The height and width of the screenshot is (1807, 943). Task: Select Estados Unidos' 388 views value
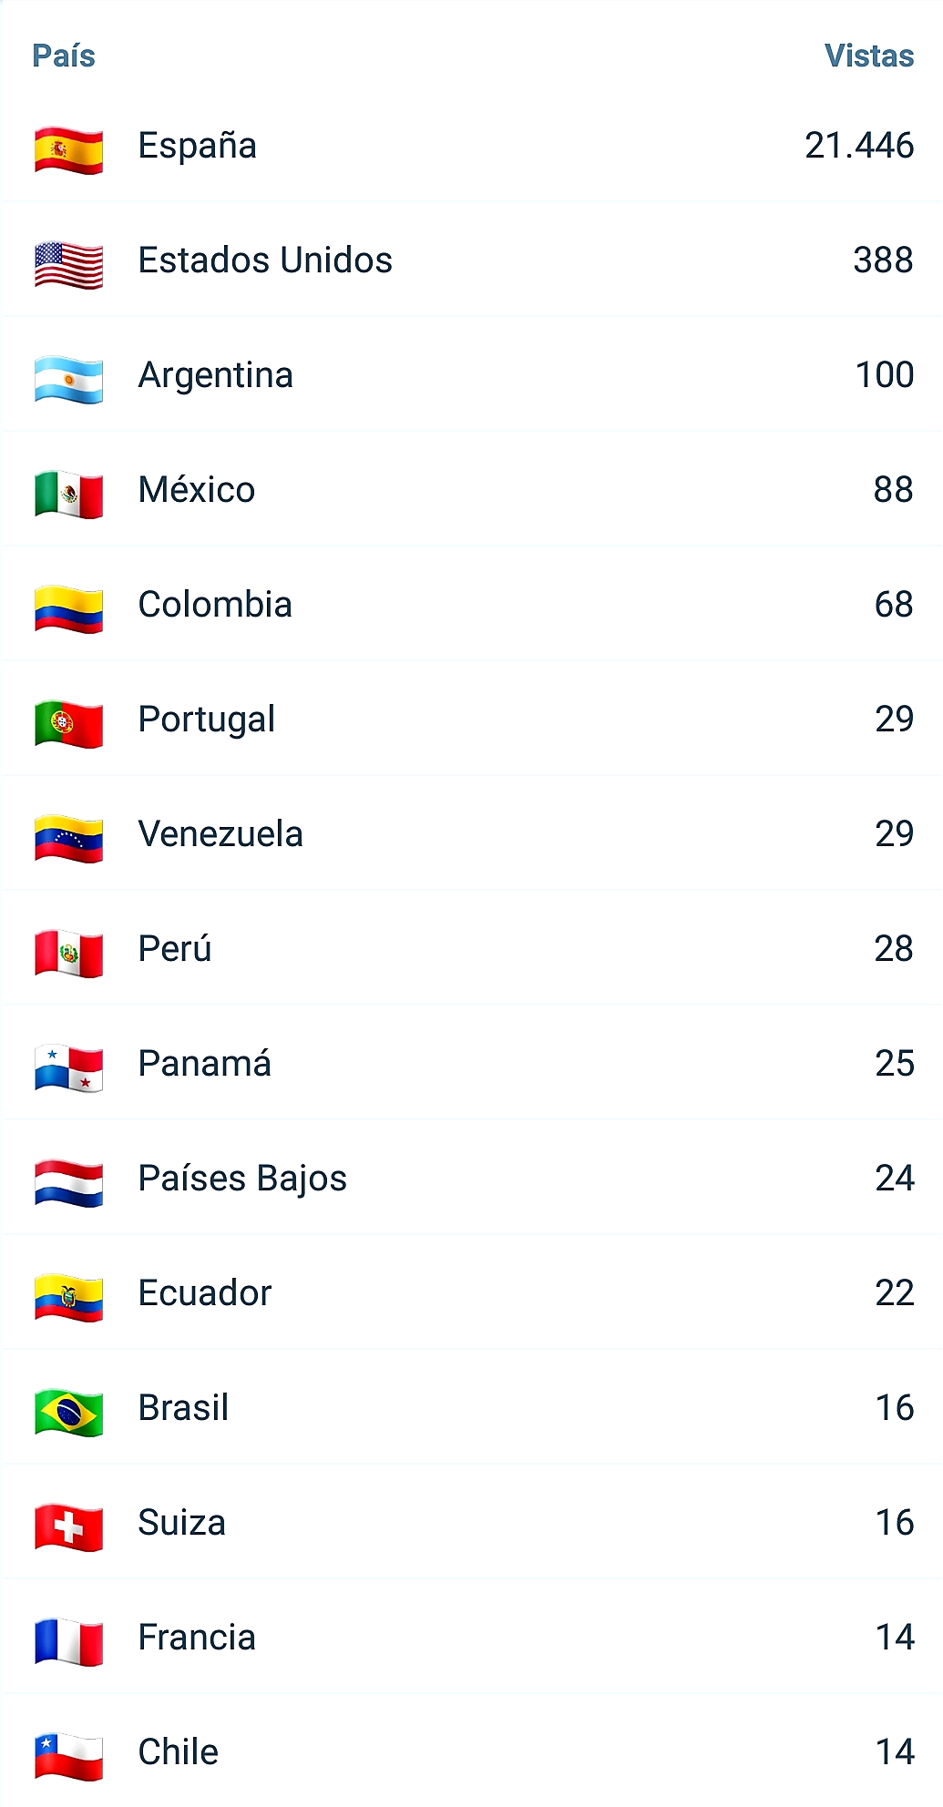tap(883, 260)
